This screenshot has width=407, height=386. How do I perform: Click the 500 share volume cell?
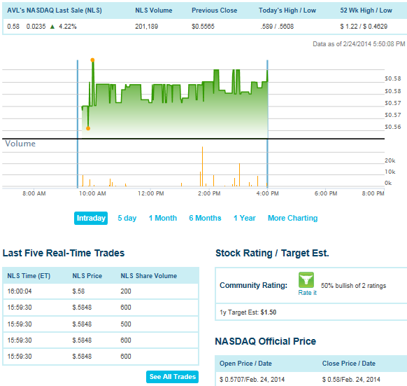[x=126, y=324]
